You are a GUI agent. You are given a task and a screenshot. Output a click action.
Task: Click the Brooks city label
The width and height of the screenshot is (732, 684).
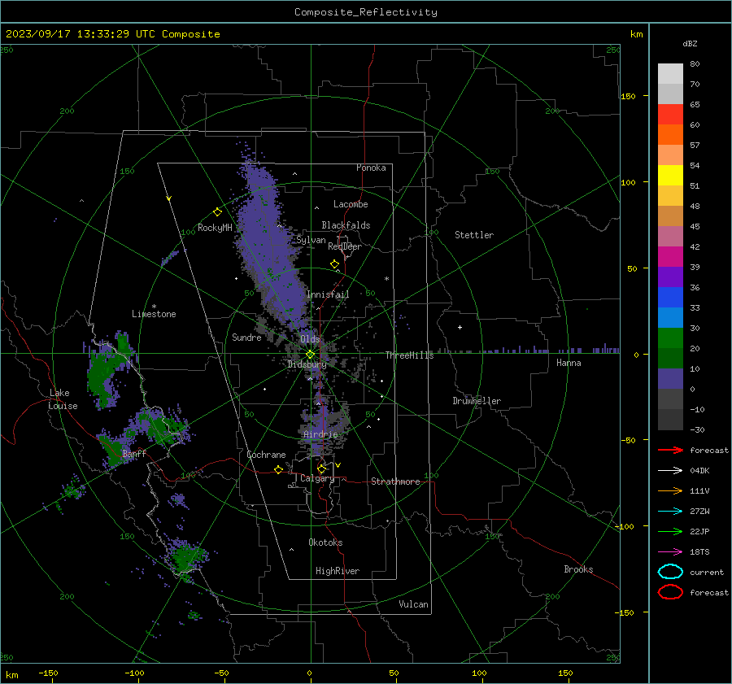click(578, 569)
